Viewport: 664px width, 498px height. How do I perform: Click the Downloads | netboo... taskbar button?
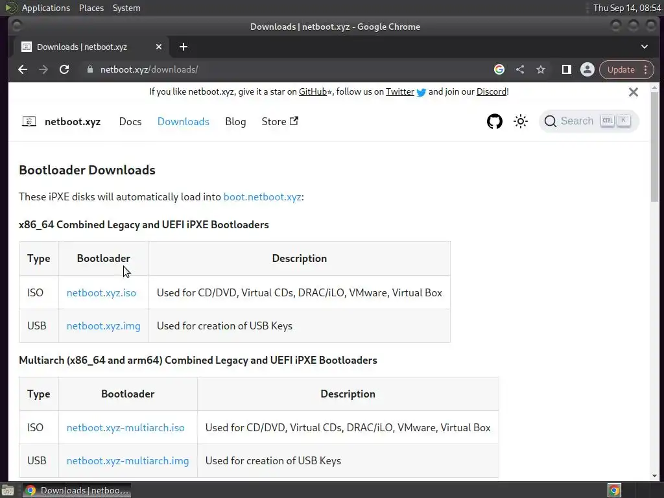pos(77,490)
